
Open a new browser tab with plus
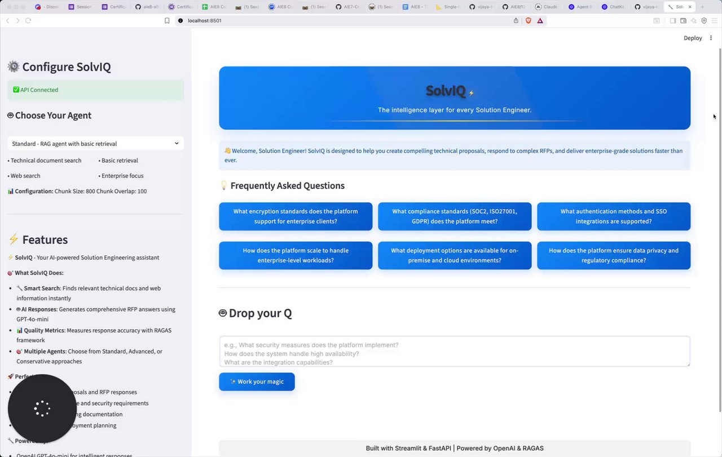pos(702,7)
